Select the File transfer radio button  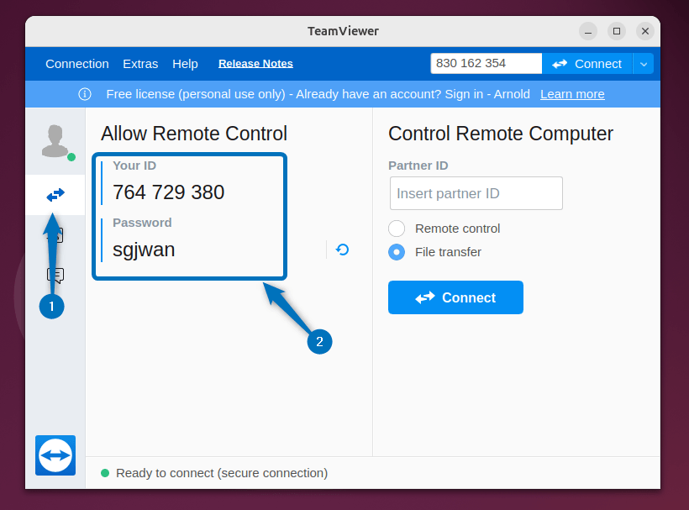(x=396, y=251)
